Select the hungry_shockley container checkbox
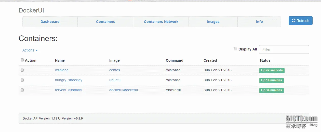Screen dimensions: 321x132 pos(22,80)
